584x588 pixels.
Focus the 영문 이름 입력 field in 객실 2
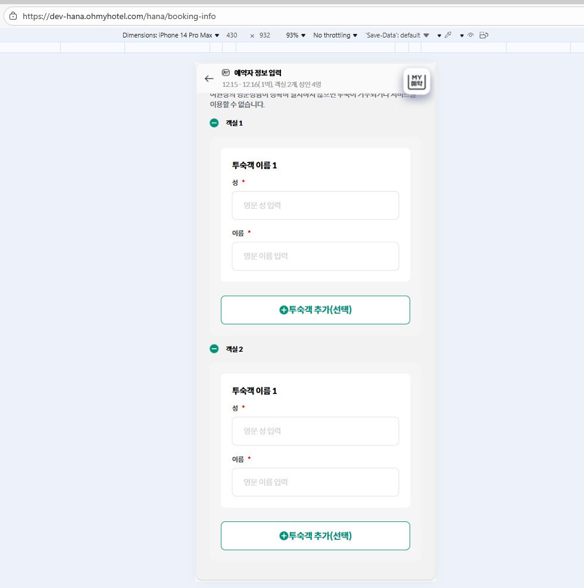pos(316,482)
